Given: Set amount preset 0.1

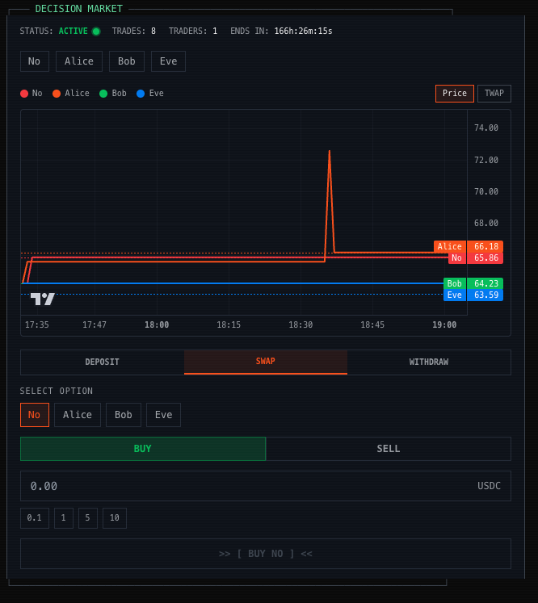Looking at the screenshot, I should [35, 518].
